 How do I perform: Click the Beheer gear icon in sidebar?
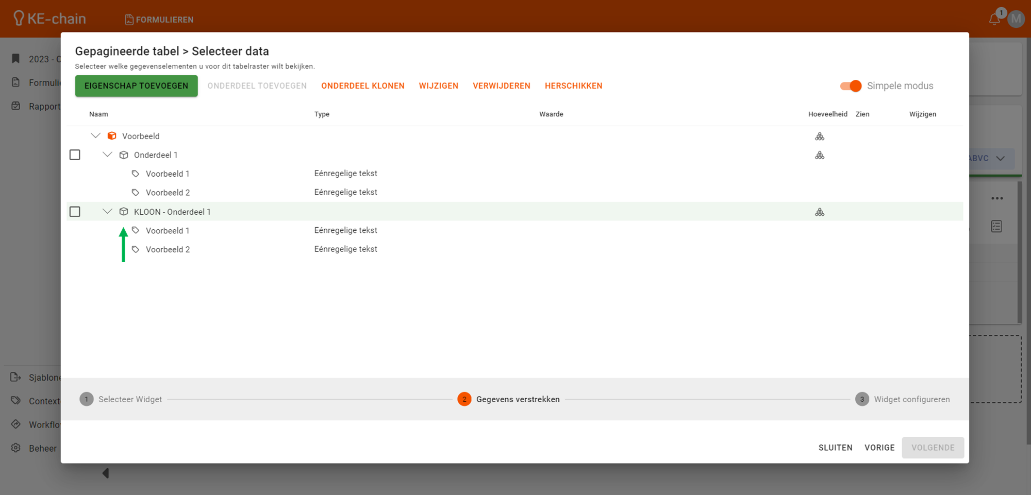[16, 448]
